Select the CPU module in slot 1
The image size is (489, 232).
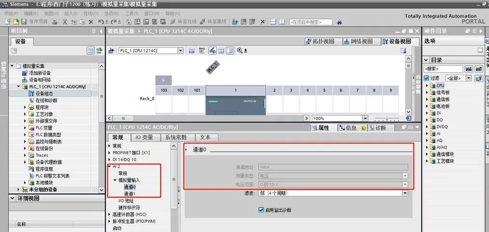(x=235, y=105)
